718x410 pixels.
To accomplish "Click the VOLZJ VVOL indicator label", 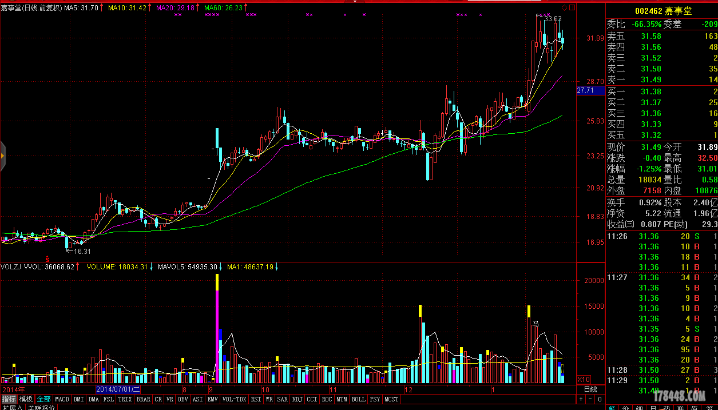I will point(38,267).
